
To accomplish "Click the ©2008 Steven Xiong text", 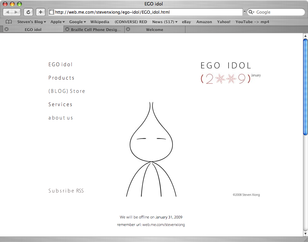I will click(246, 195).
